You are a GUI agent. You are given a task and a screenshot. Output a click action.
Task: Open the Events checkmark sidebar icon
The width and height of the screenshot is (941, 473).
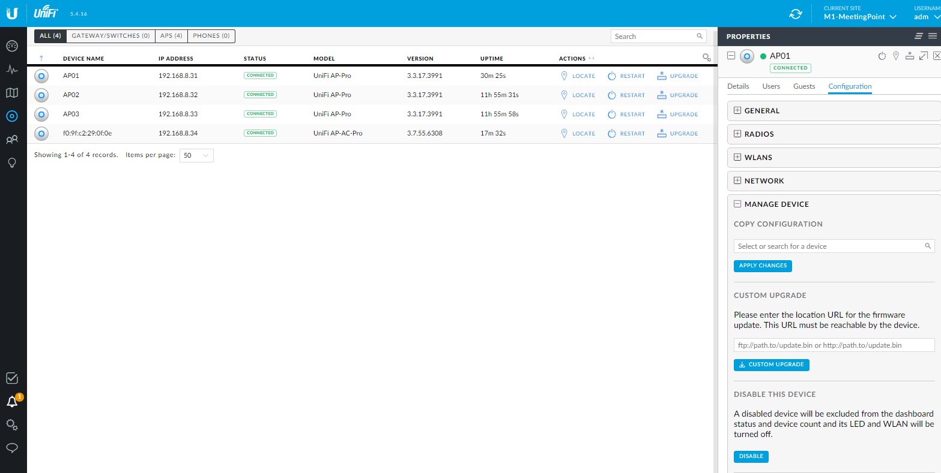pyautogui.click(x=12, y=378)
